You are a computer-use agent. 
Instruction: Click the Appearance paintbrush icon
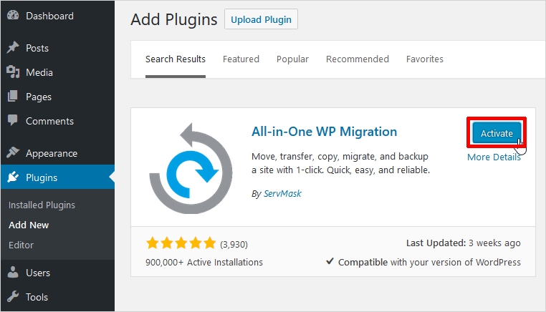[13, 153]
